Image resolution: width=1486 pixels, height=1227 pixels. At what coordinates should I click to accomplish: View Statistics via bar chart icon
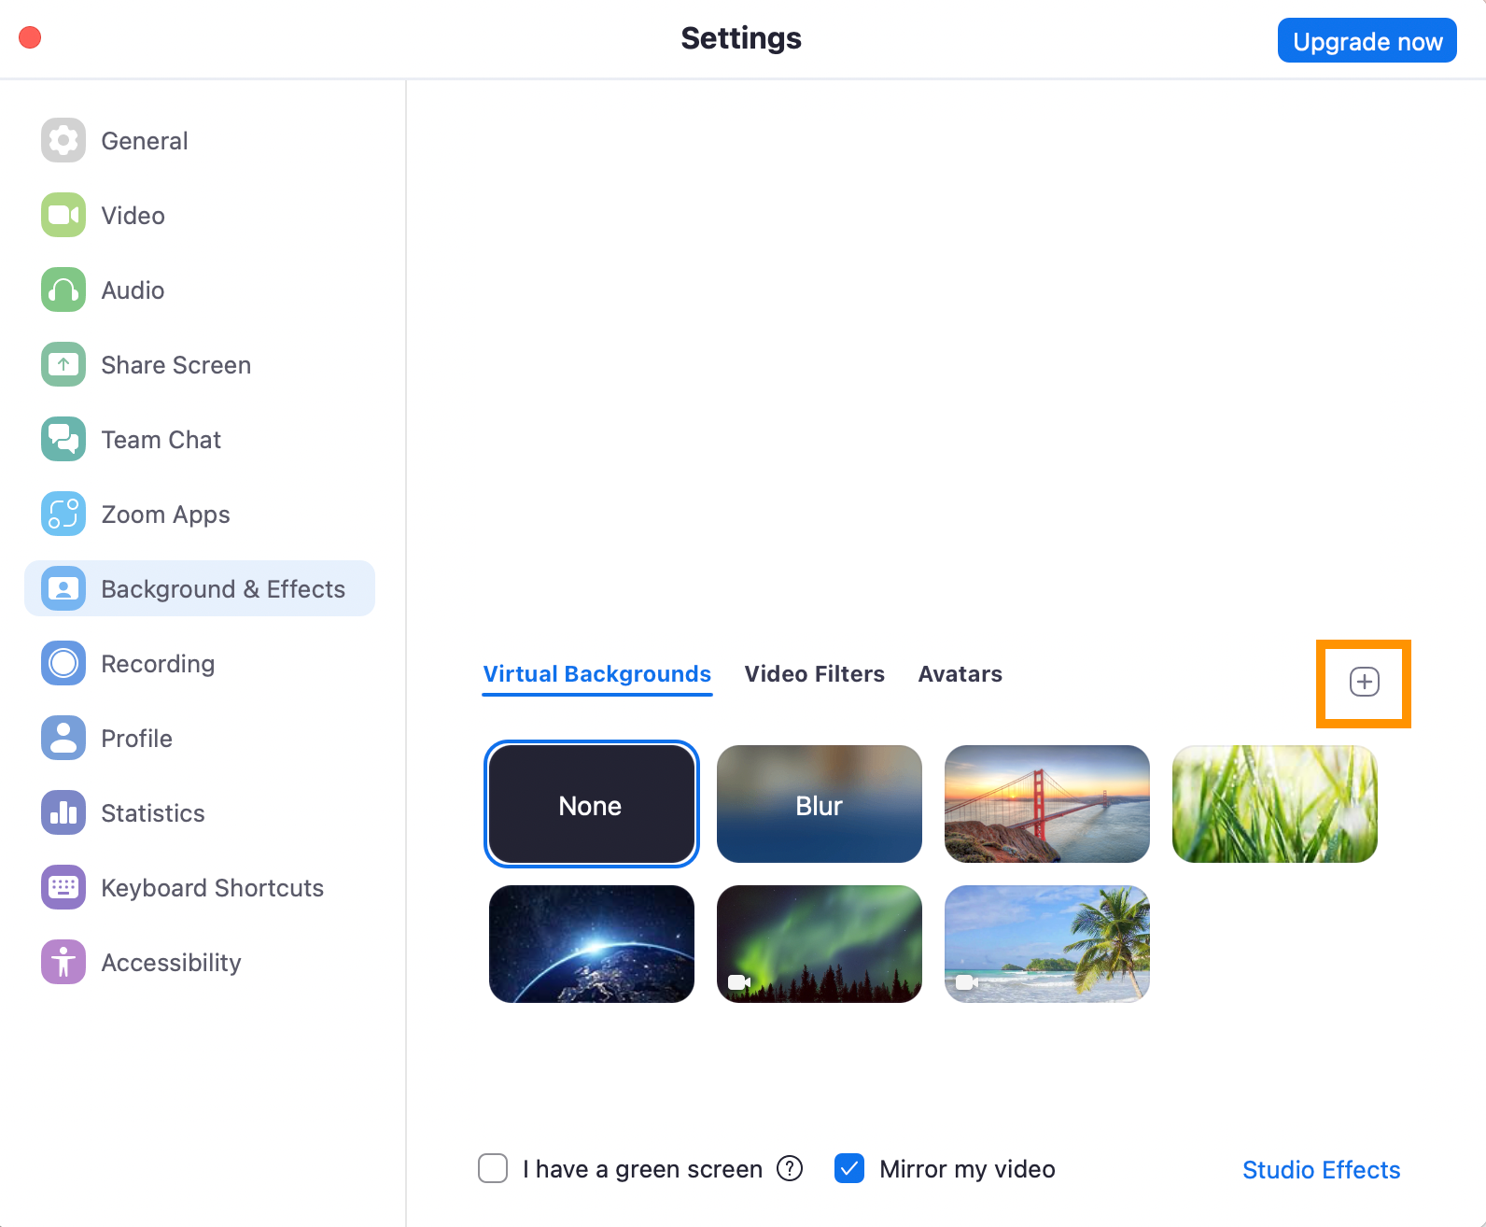pos(63,813)
